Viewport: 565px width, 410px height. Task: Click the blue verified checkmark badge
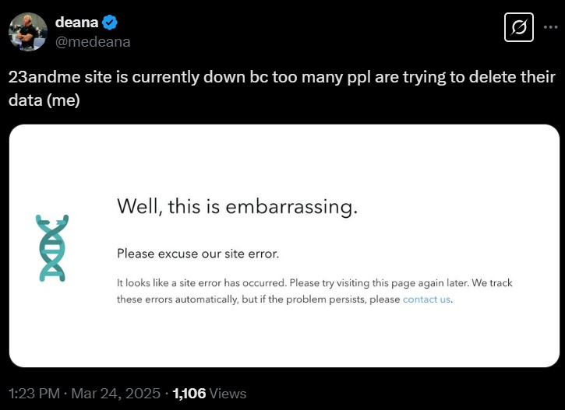pyautogui.click(x=110, y=23)
